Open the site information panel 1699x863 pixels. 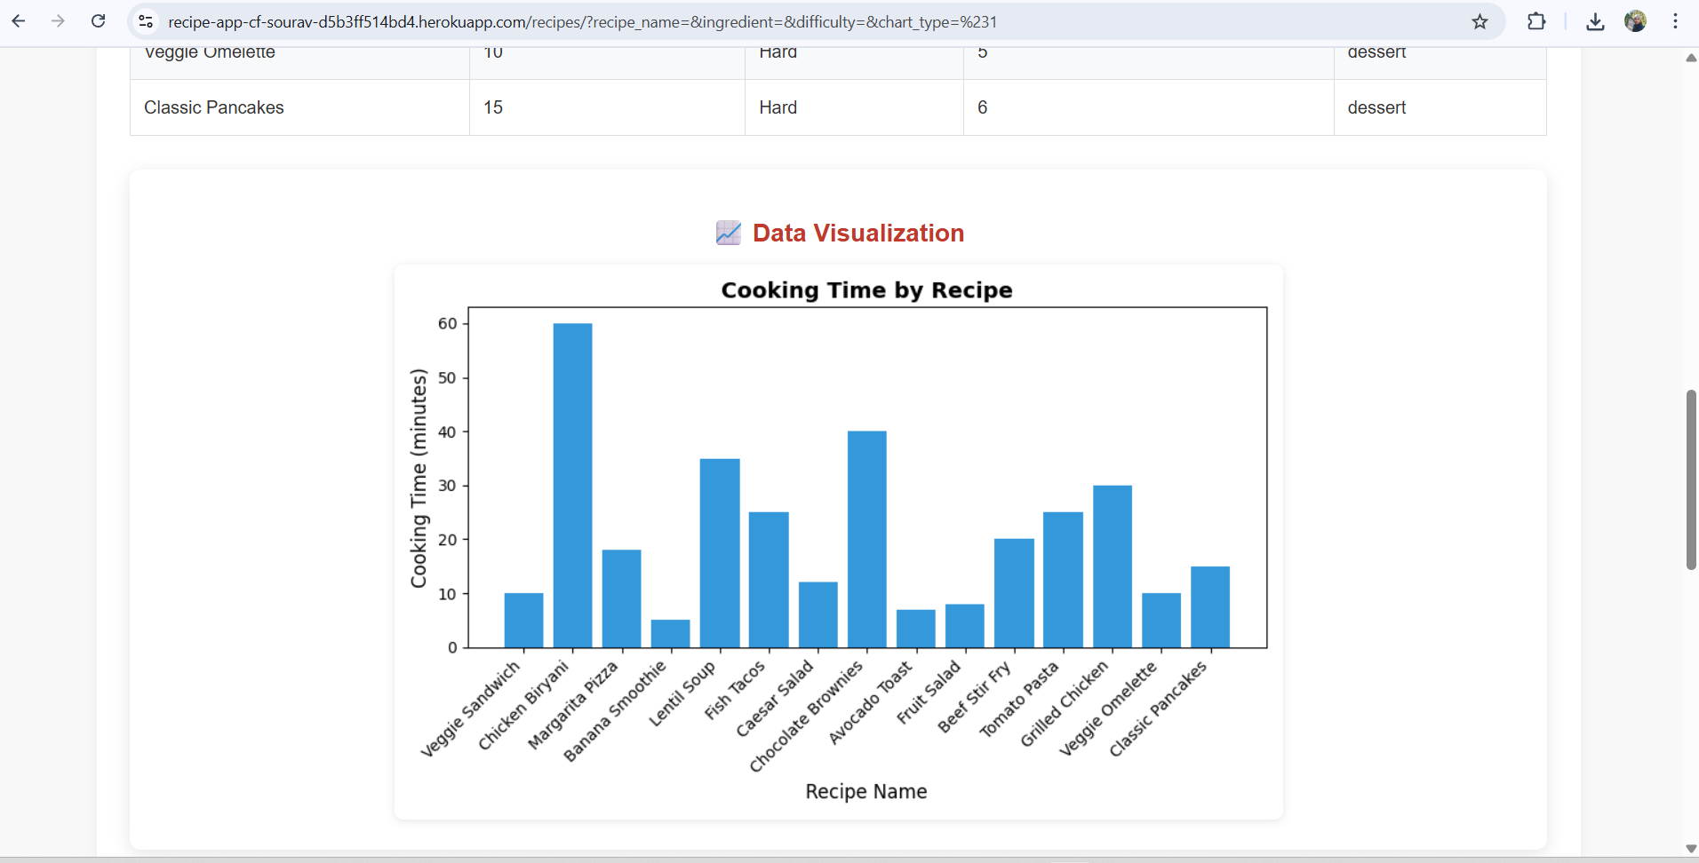145,21
